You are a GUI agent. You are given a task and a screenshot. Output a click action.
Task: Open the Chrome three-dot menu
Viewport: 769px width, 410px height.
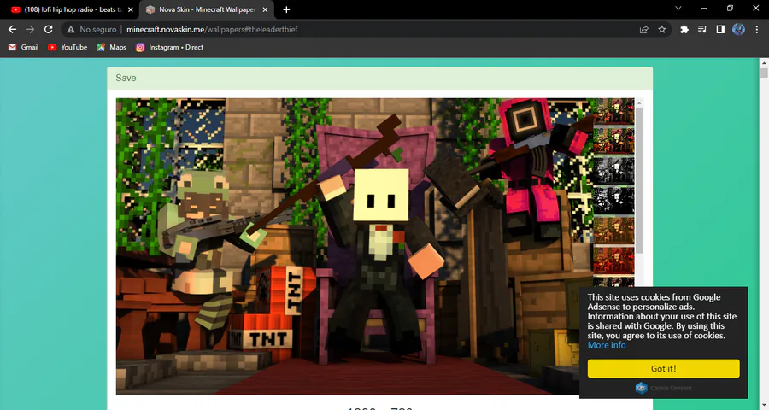pos(756,29)
